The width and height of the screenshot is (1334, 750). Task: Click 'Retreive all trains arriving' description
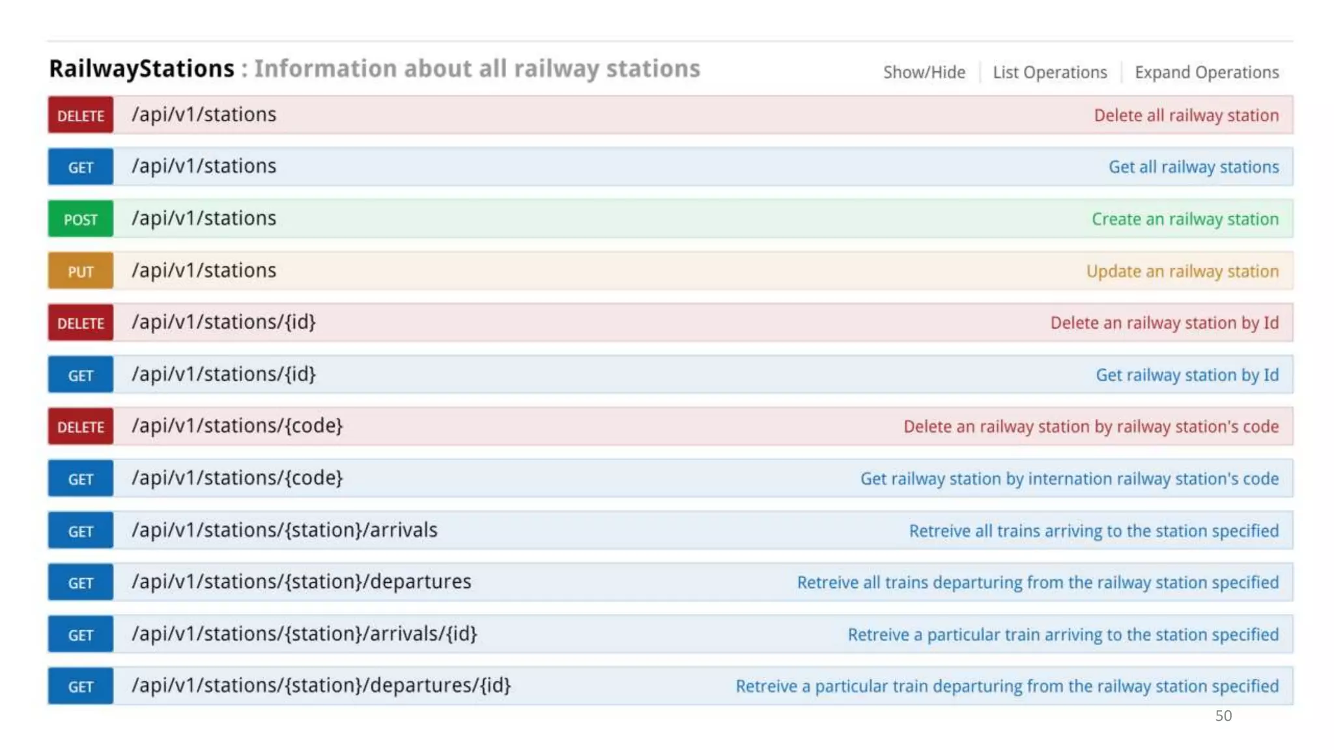[x=1094, y=531]
